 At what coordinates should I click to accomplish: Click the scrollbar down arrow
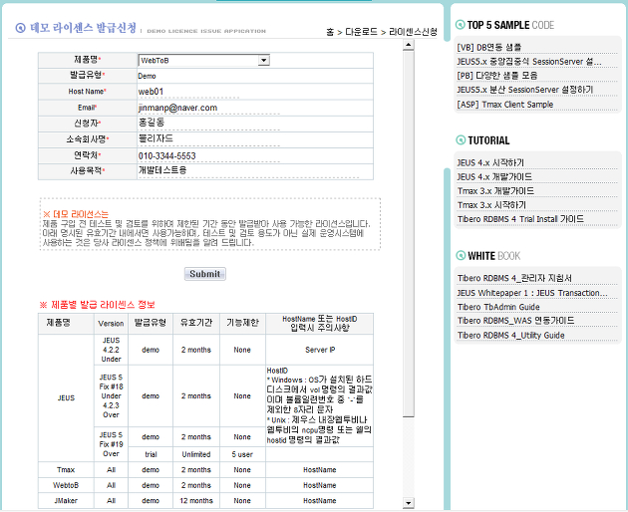pos(408,503)
